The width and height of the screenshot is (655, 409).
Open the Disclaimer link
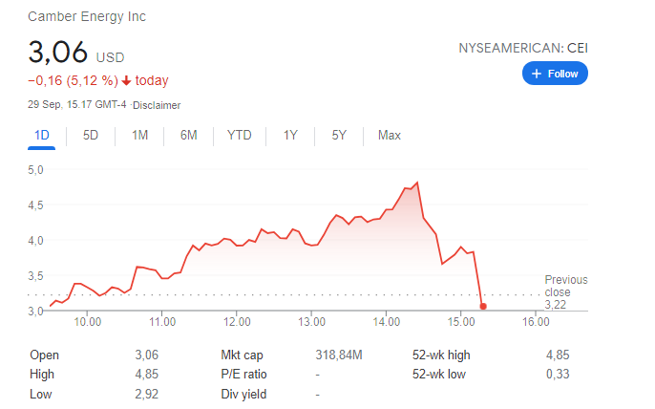click(158, 105)
